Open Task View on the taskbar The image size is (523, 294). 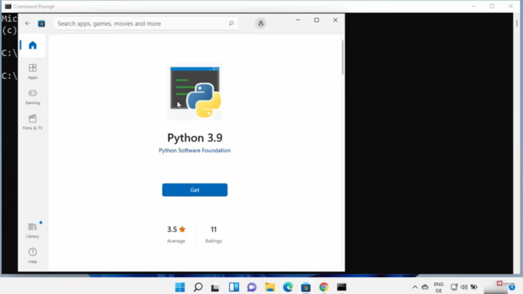coord(215,287)
